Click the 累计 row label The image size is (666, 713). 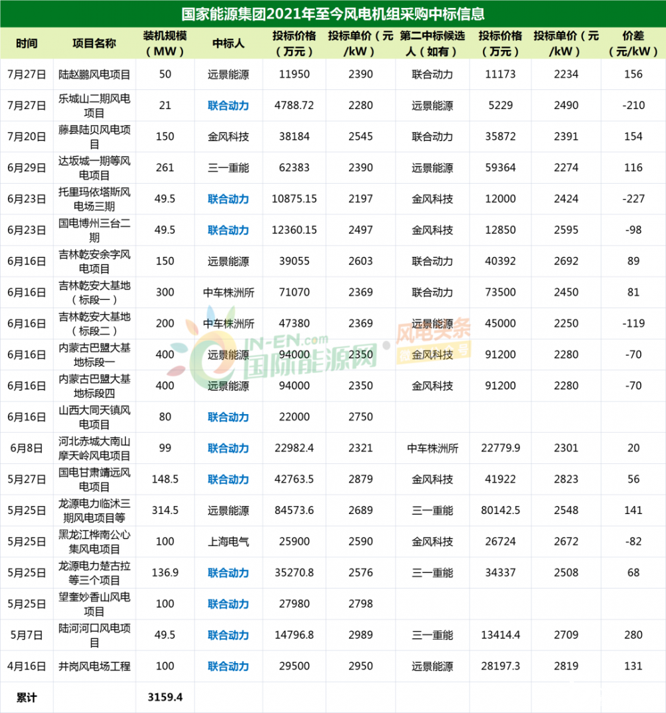point(27,698)
